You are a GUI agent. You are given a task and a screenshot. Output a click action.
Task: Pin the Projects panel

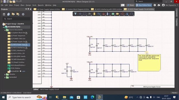click(28, 9)
